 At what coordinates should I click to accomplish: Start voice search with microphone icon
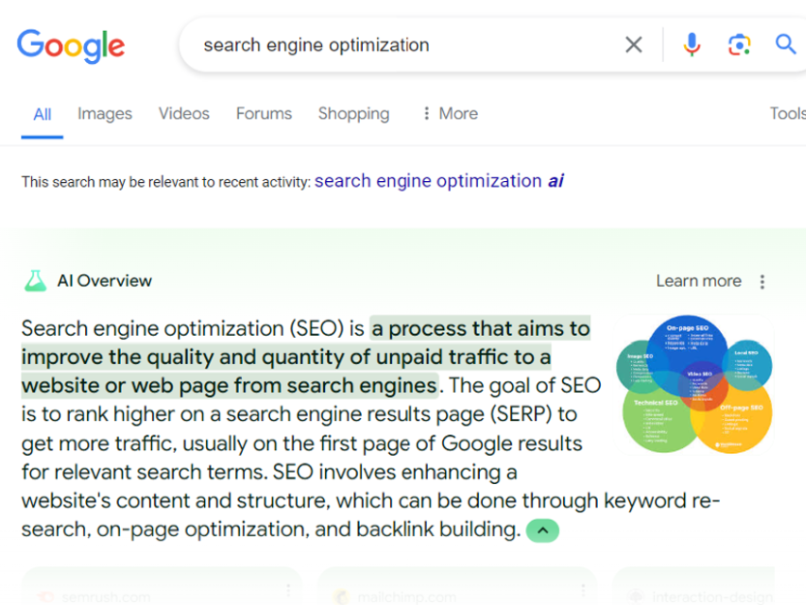(x=692, y=45)
